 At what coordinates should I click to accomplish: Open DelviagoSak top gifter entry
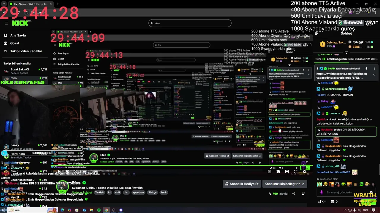click(x=332, y=44)
